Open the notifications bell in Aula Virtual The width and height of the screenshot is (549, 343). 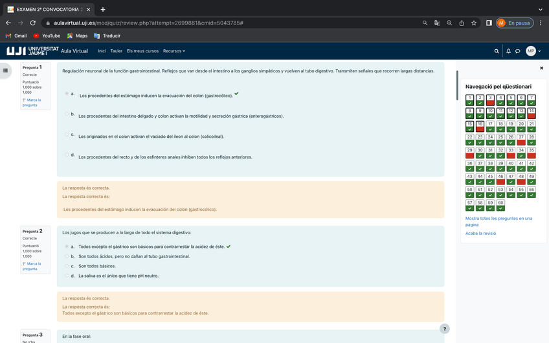[x=508, y=51]
